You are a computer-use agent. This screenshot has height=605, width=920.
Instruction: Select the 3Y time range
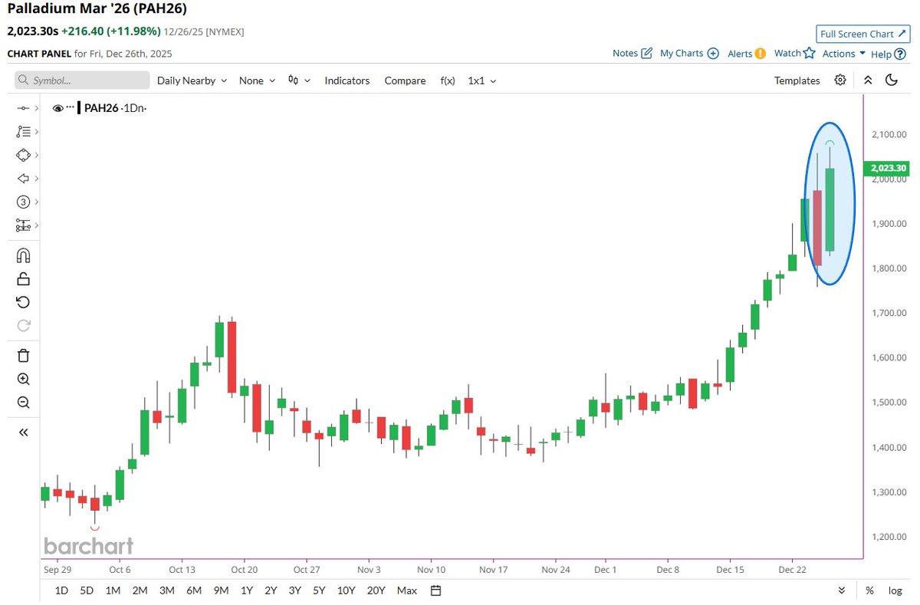click(x=294, y=590)
